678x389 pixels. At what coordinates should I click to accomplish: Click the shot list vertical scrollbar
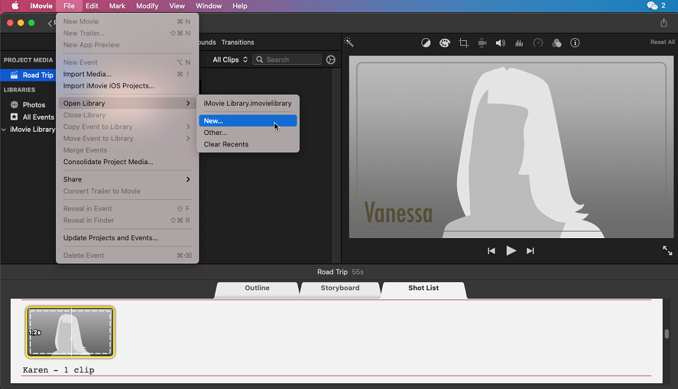coord(667,334)
